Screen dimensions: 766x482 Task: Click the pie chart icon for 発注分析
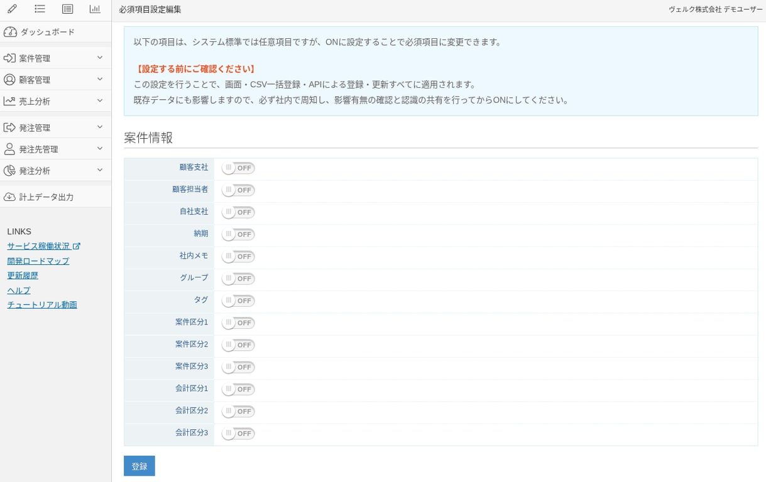(x=11, y=170)
